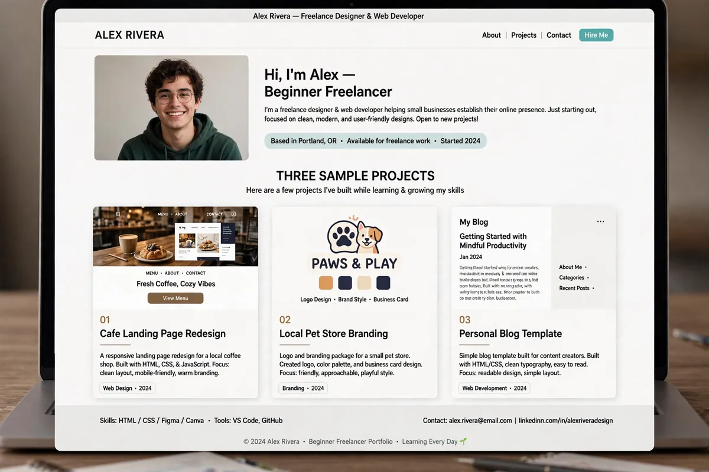
Task: Open Cafe Landing Page Redesign project title
Action: pyautogui.click(x=162, y=334)
